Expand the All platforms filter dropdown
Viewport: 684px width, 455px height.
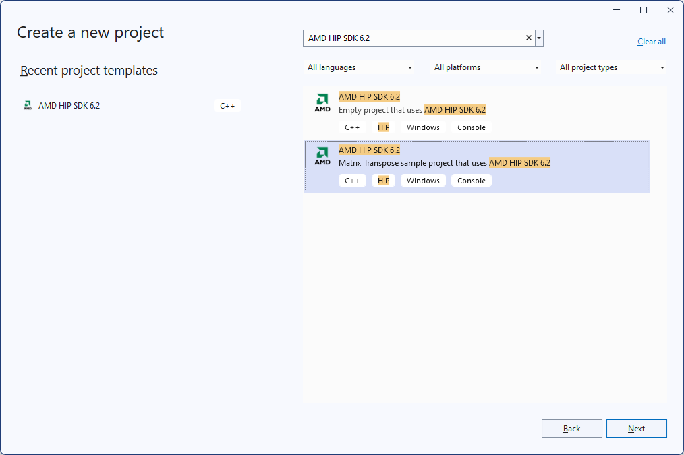click(x=486, y=67)
